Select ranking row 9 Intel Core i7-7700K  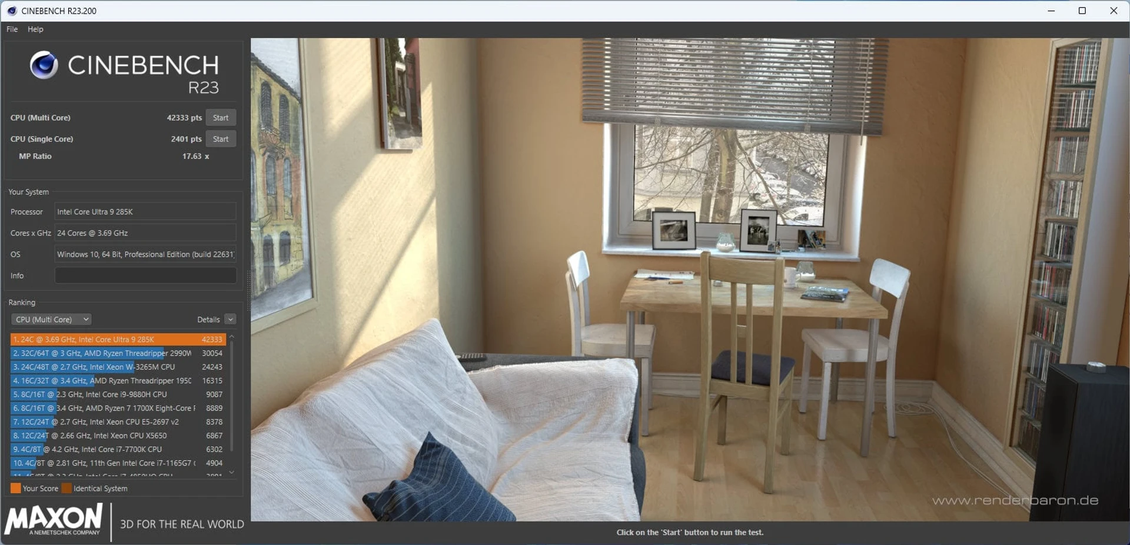point(118,449)
